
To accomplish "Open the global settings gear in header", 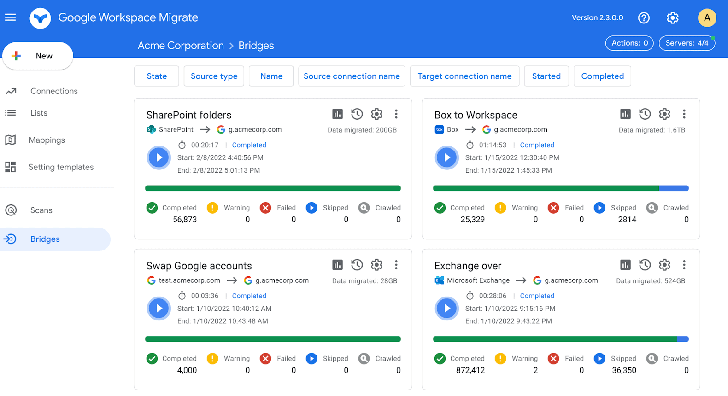I will [x=673, y=18].
